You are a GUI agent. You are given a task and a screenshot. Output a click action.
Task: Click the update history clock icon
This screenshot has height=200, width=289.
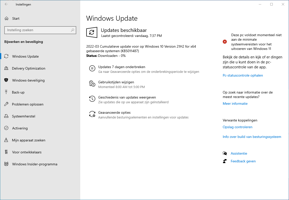pos(92,99)
